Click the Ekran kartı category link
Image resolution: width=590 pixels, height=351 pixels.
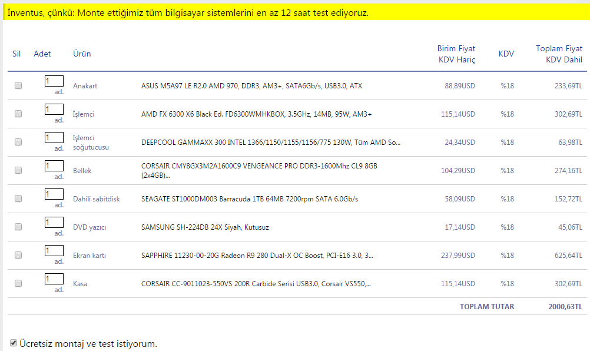[x=89, y=256]
